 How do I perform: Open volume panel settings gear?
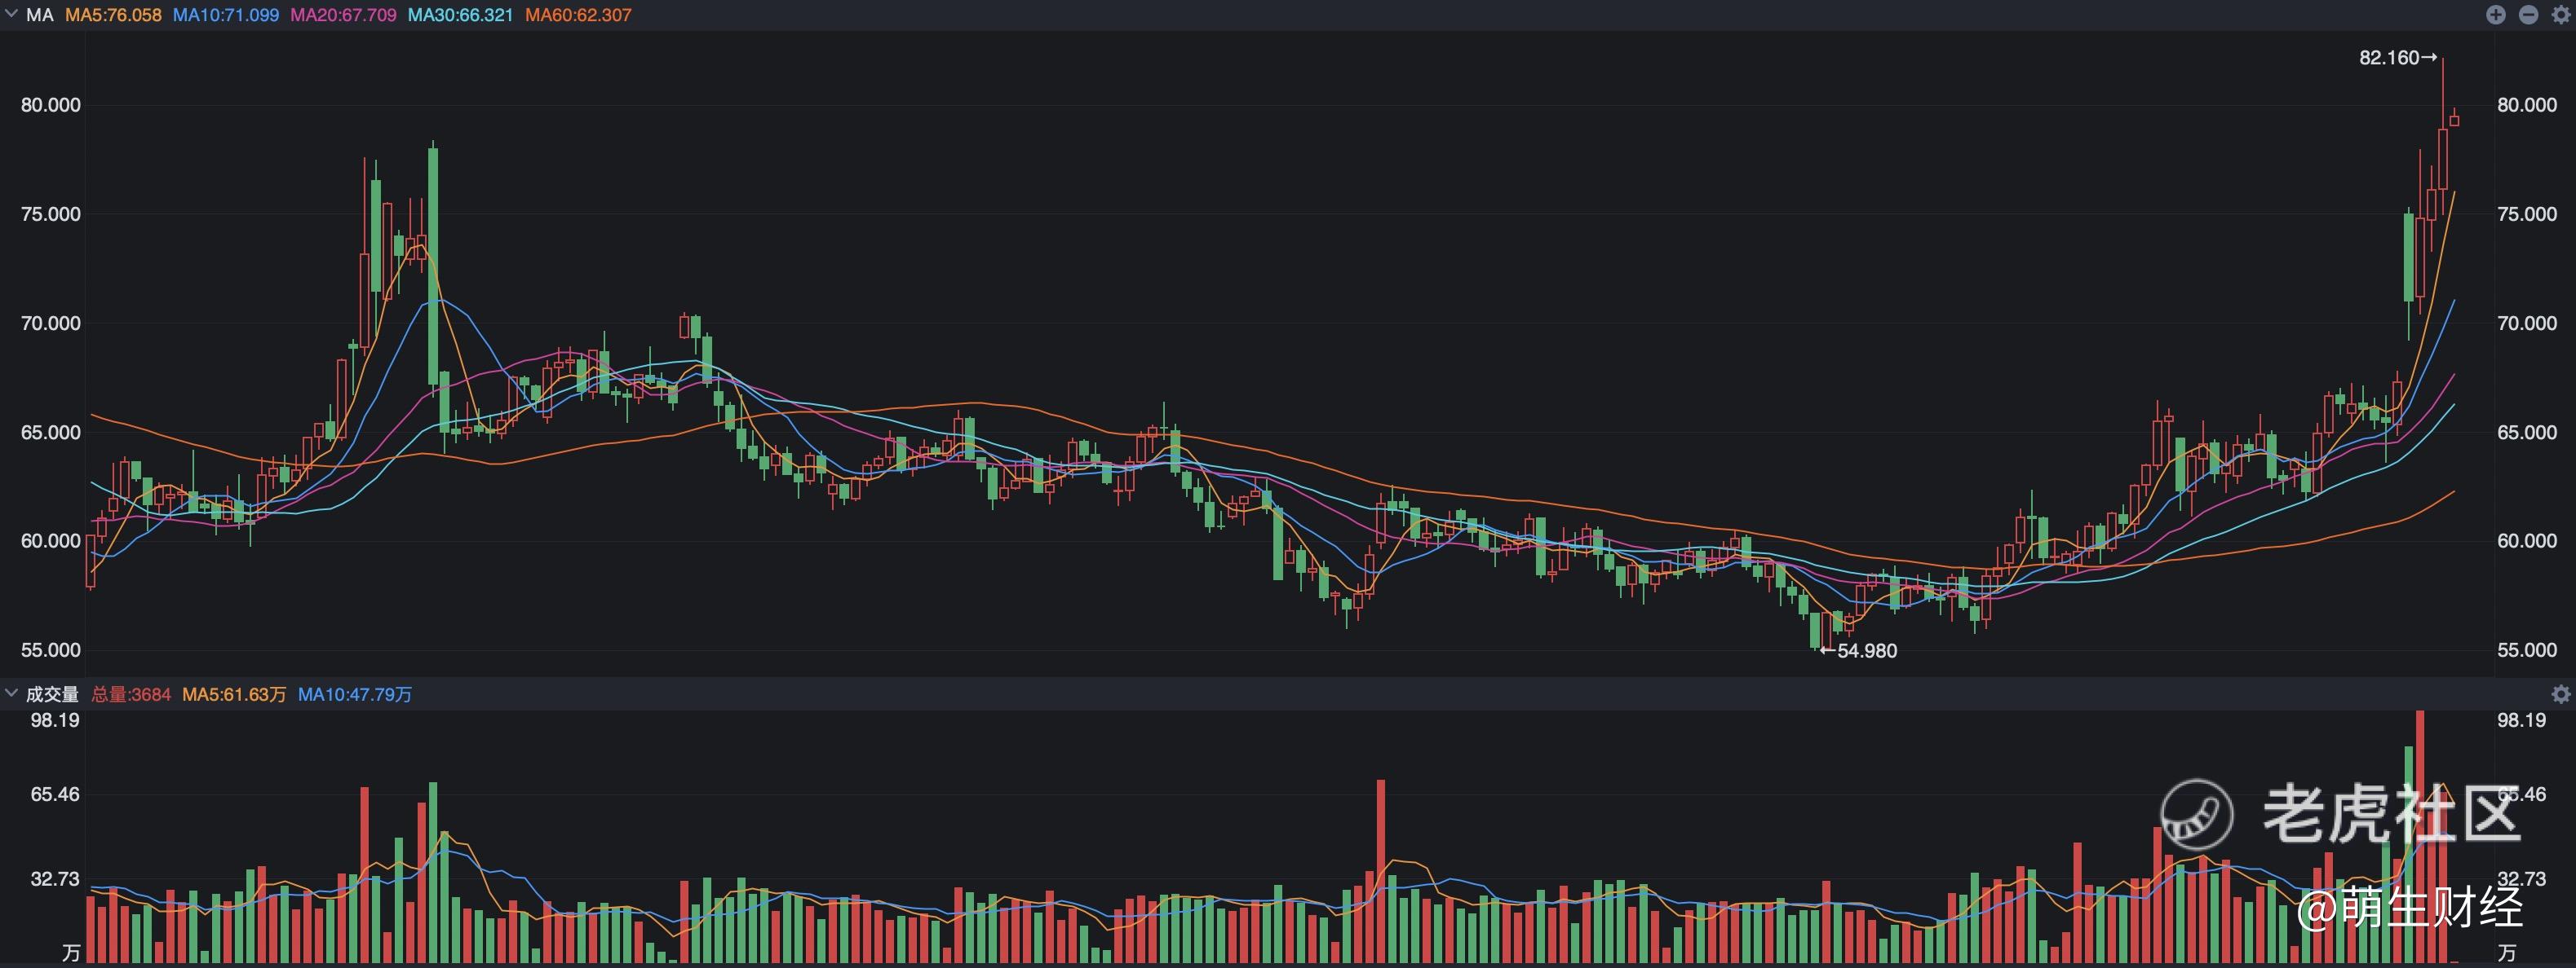[2561, 694]
